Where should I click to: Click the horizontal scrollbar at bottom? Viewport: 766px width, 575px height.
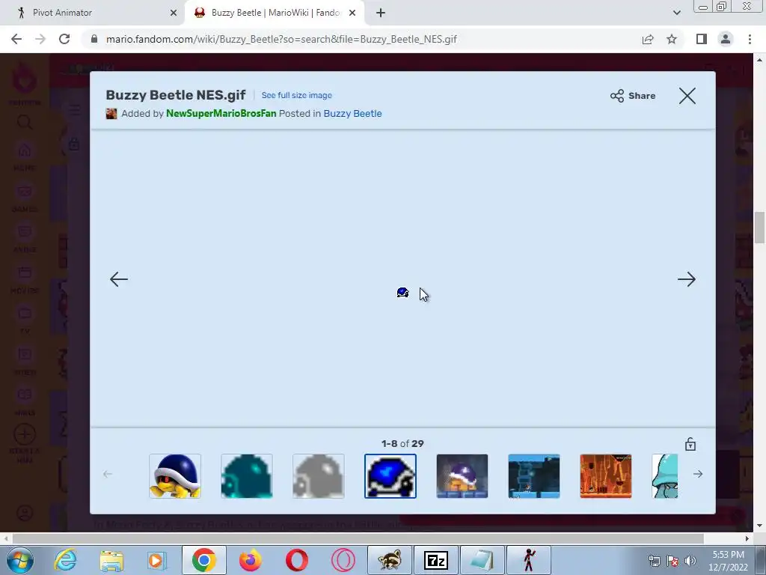click(x=358, y=538)
